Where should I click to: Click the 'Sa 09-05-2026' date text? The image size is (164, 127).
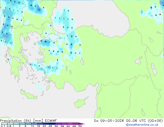109,121
